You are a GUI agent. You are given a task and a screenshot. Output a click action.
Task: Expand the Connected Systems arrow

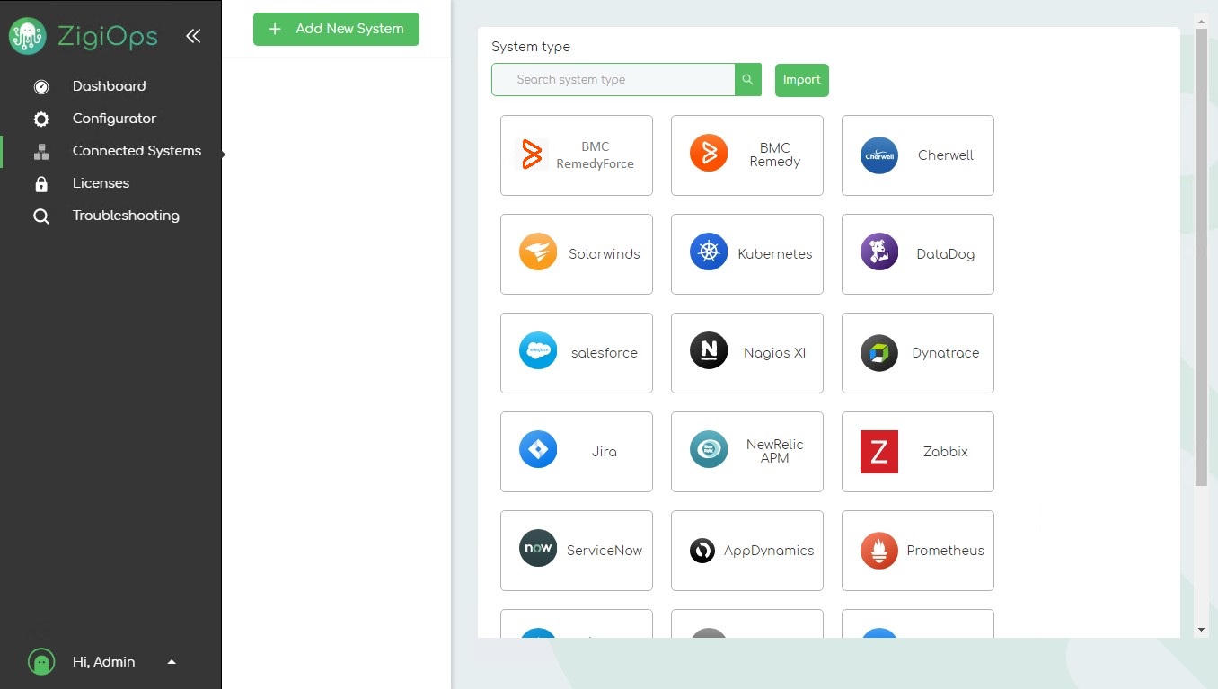[221, 155]
